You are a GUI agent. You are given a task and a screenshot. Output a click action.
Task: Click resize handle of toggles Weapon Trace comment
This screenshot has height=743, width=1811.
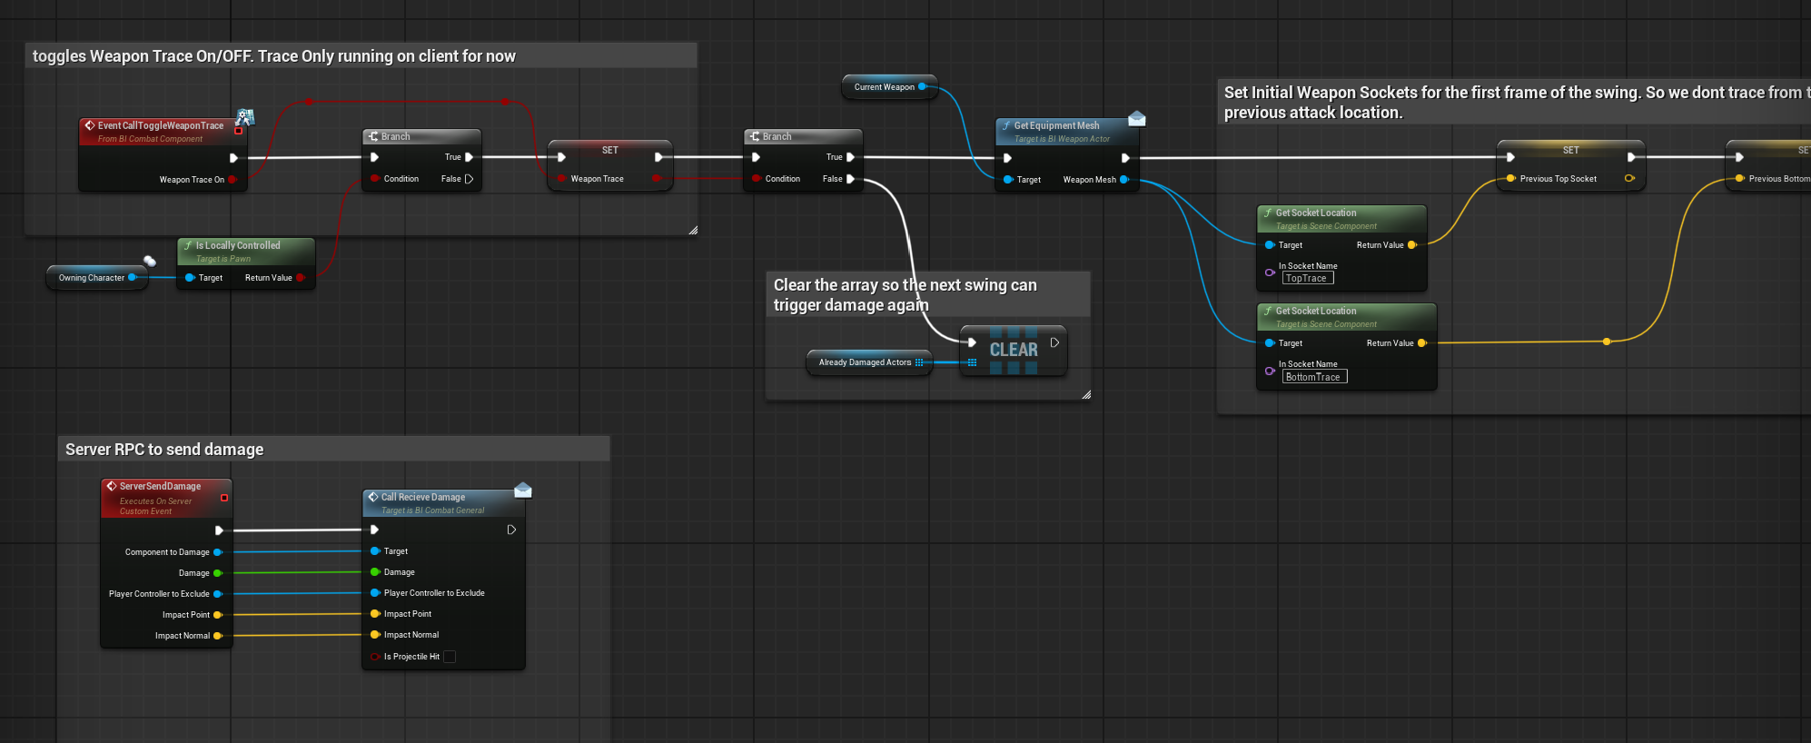pyautogui.click(x=693, y=231)
